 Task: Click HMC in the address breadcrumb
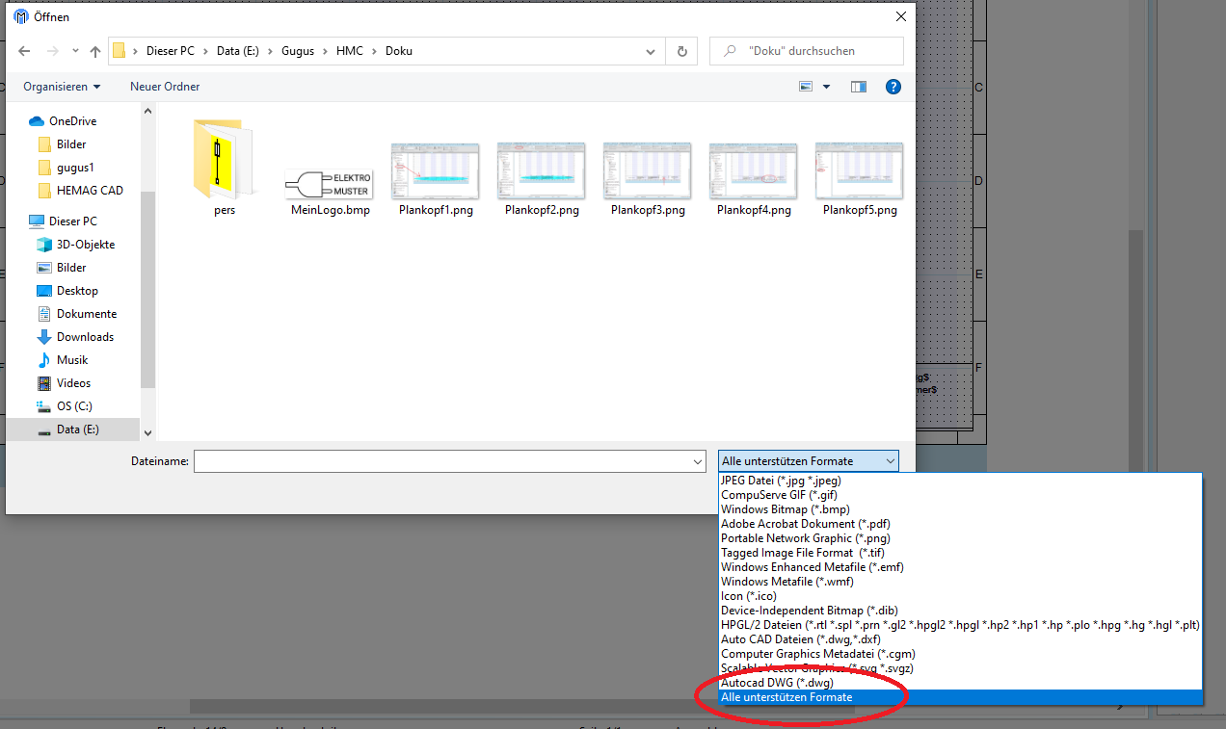pos(349,51)
